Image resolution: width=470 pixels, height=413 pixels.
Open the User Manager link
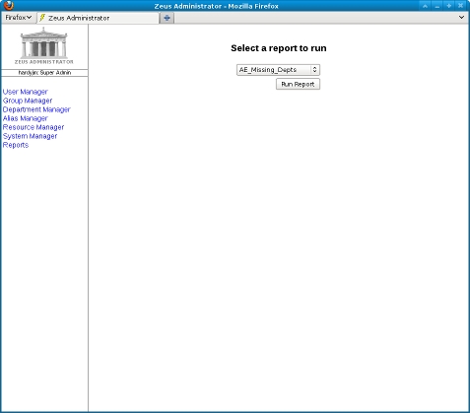click(26, 92)
